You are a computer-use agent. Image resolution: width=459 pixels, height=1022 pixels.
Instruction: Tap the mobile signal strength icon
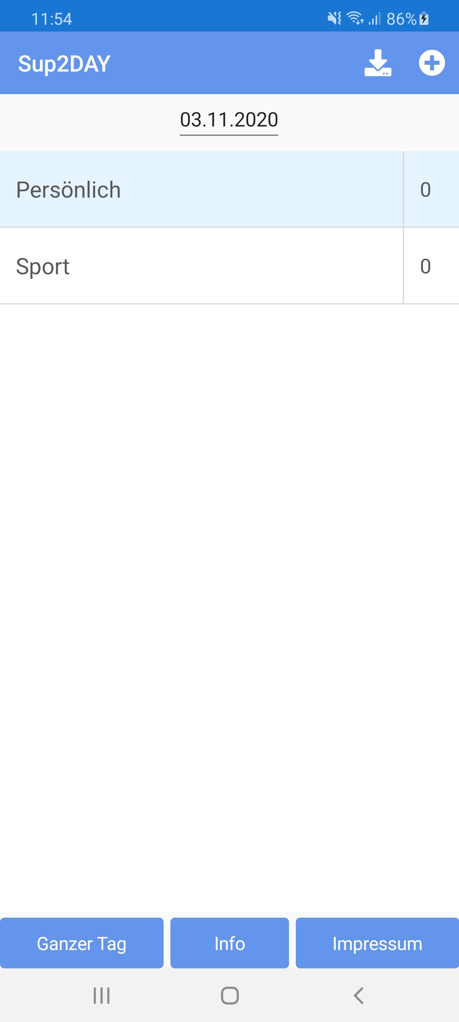click(x=374, y=19)
